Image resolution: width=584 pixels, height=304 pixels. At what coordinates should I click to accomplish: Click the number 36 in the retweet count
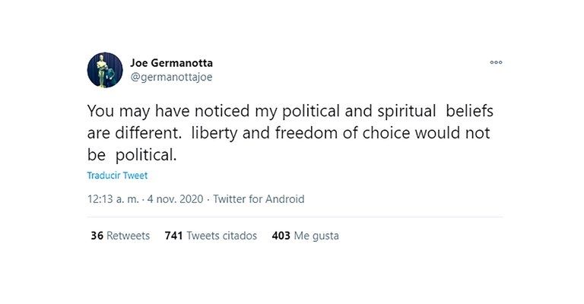click(97, 236)
